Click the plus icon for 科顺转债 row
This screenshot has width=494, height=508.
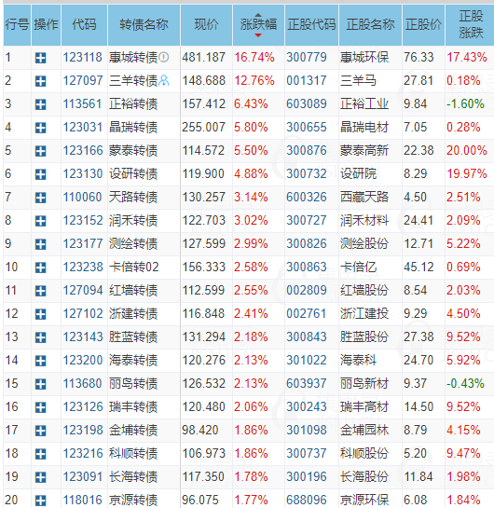40,454
